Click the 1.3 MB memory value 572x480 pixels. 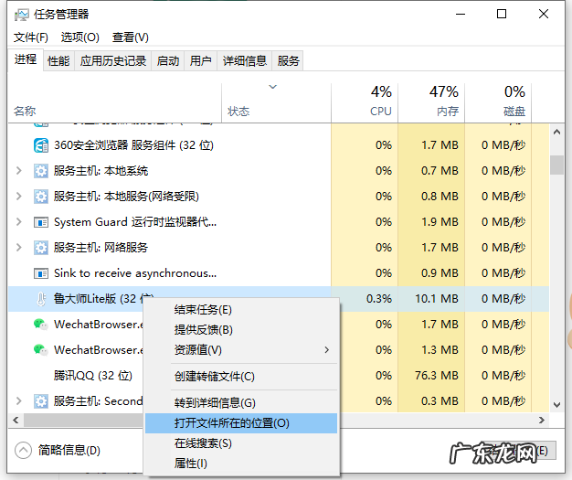440,350
